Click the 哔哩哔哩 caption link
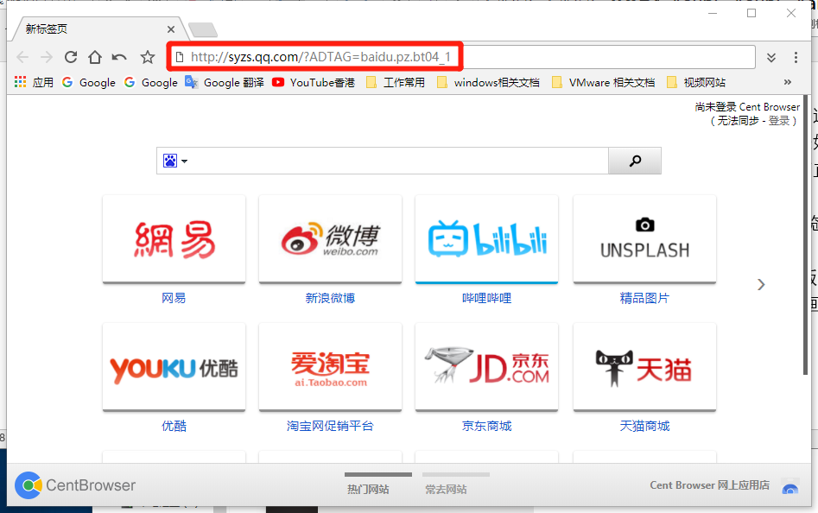818x513 pixels. click(x=486, y=298)
